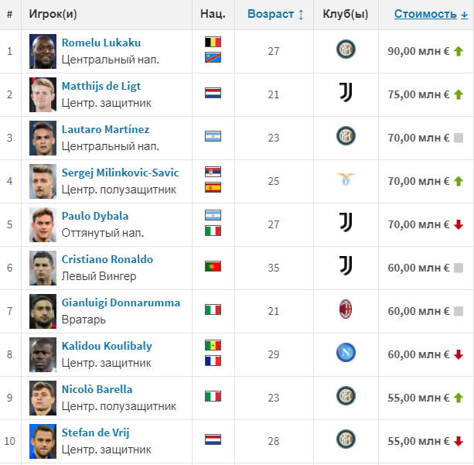The width and height of the screenshot is (474, 465).
Task: Click Gianluigi Donnarumma's photo thumbnail
Action: click(x=42, y=310)
